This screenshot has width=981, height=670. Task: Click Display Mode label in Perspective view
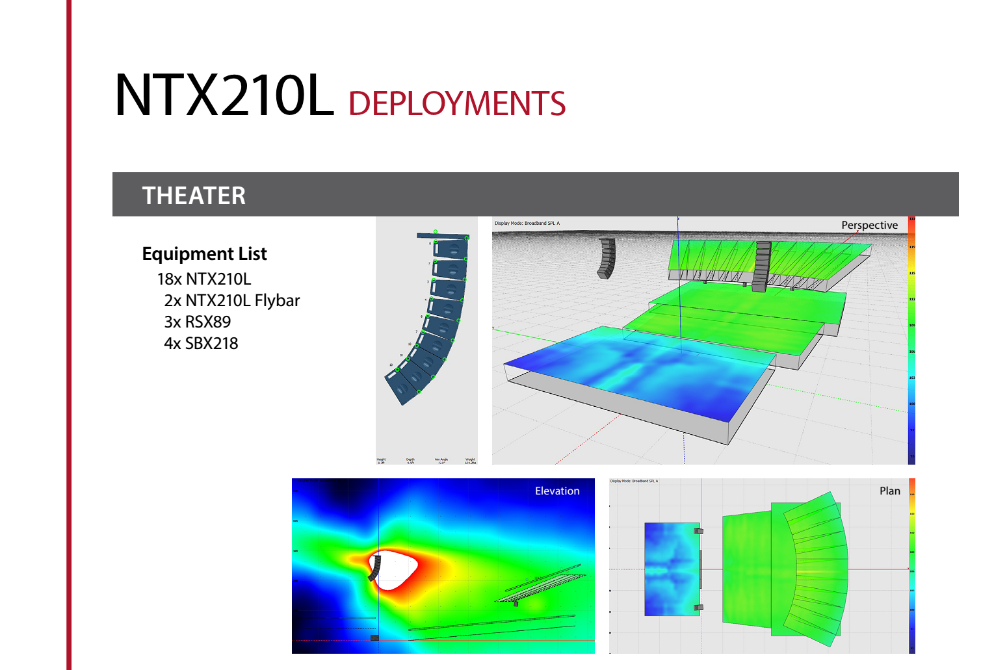[x=527, y=223]
